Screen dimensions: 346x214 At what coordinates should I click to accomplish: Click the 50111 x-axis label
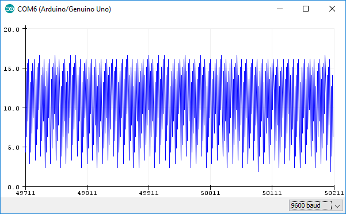pos(272,193)
